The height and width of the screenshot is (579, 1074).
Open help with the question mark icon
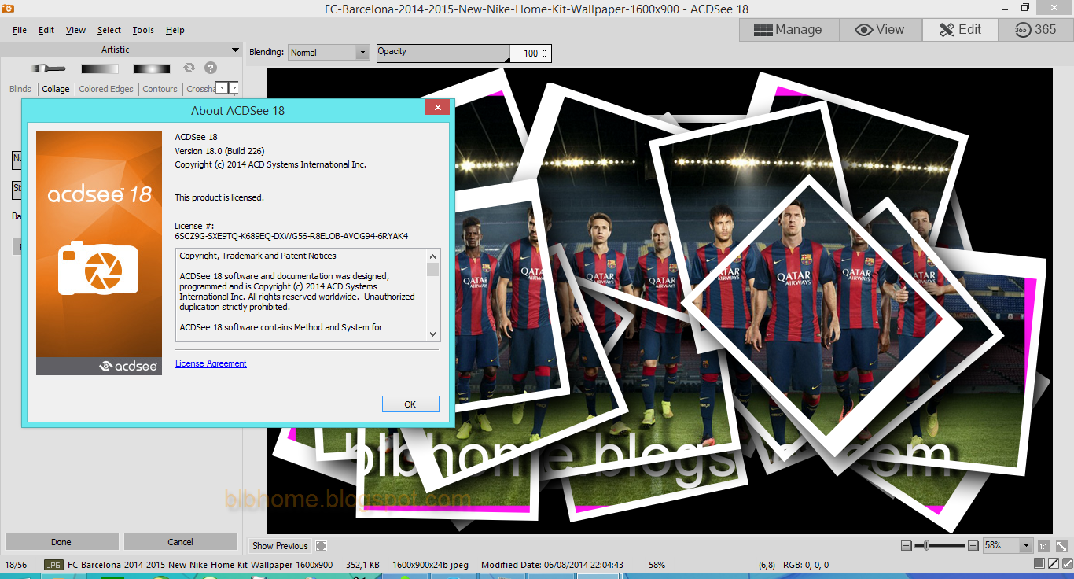pyautogui.click(x=211, y=68)
